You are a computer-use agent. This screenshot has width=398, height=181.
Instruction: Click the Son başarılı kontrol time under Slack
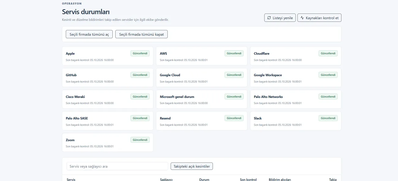[x=278, y=125]
